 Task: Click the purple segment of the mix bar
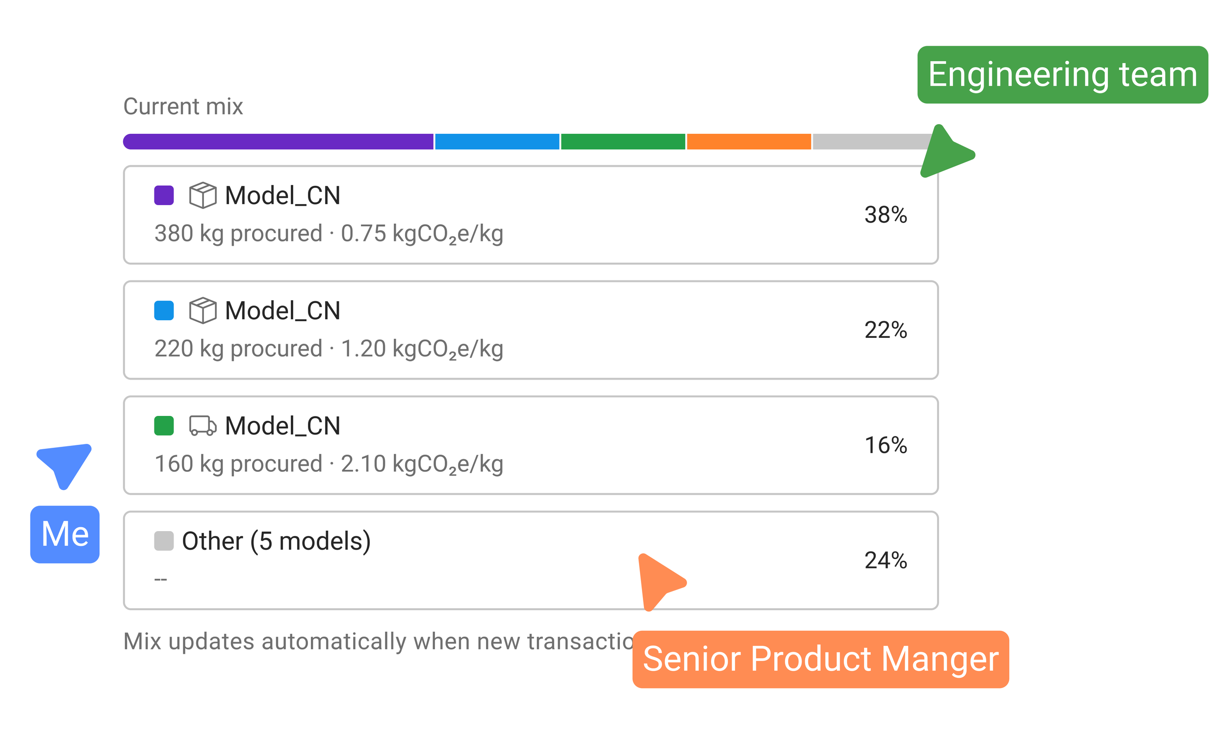(x=278, y=141)
